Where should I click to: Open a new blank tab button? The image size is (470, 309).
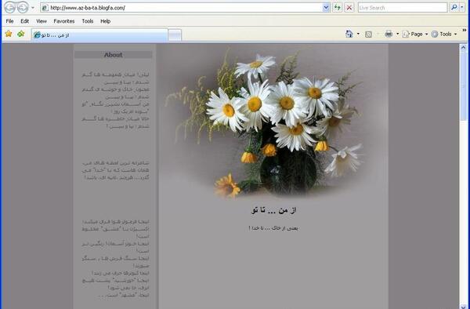(x=175, y=35)
